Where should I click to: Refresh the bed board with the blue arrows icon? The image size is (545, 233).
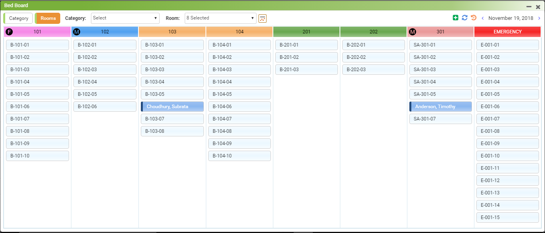[464, 18]
